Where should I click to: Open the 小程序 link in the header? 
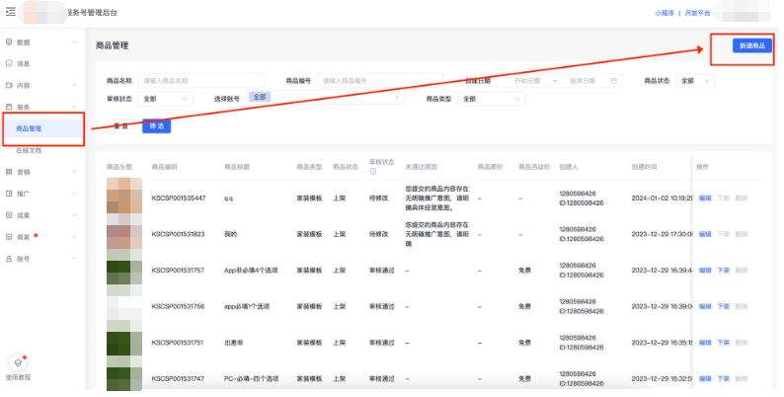(x=665, y=13)
